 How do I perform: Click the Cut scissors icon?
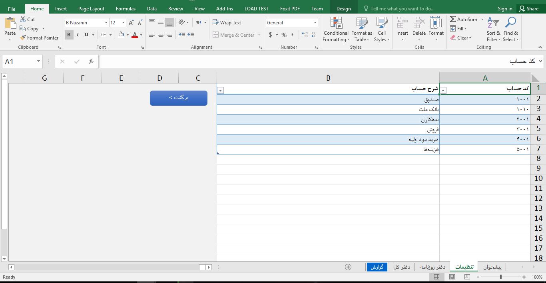[x=23, y=19]
